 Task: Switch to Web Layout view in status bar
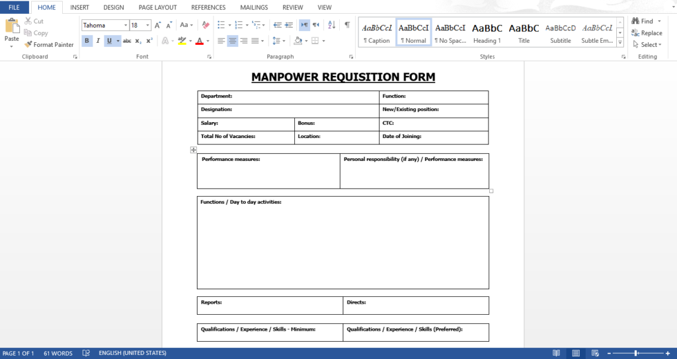[595, 353]
